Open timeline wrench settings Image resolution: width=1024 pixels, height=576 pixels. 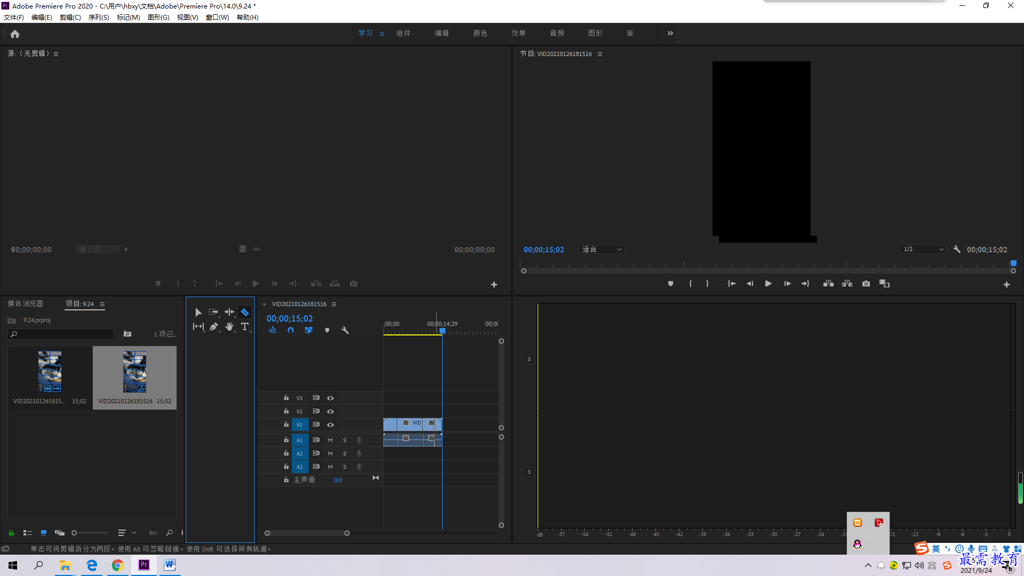tap(345, 330)
